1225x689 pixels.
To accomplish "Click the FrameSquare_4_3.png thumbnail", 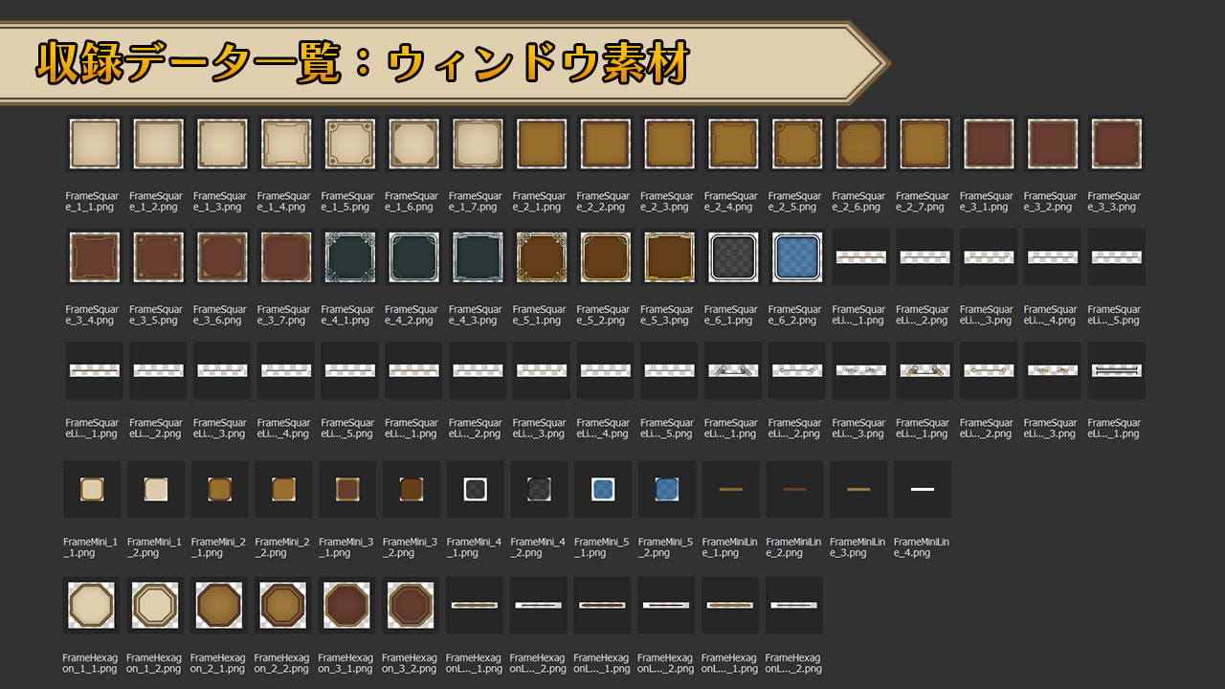I will coord(478,257).
